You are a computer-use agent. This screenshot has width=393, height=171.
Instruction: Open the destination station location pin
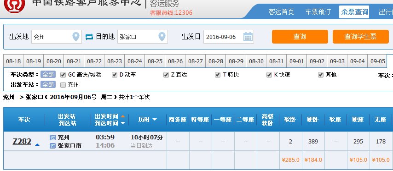coord(162,37)
